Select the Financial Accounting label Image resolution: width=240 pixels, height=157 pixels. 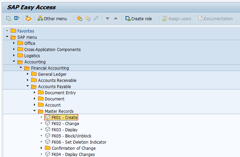50,68
